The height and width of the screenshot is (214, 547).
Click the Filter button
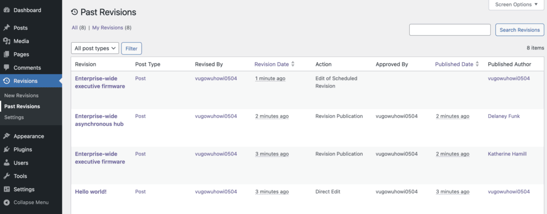tap(131, 48)
